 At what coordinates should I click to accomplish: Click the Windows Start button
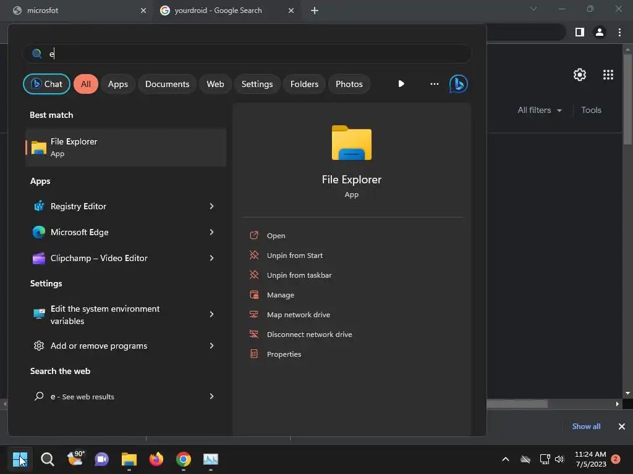(x=20, y=459)
